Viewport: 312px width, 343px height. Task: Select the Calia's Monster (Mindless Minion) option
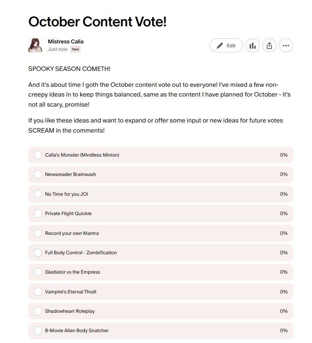tap(38, 155)
